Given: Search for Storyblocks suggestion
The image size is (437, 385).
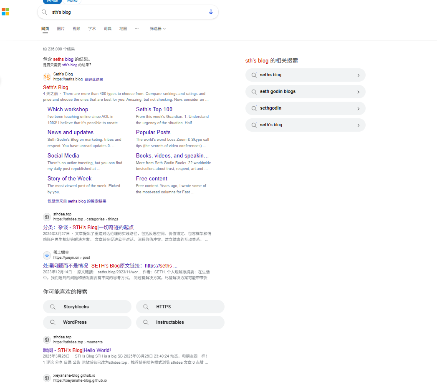Looking at the screenshot, I should click(87, 307).
